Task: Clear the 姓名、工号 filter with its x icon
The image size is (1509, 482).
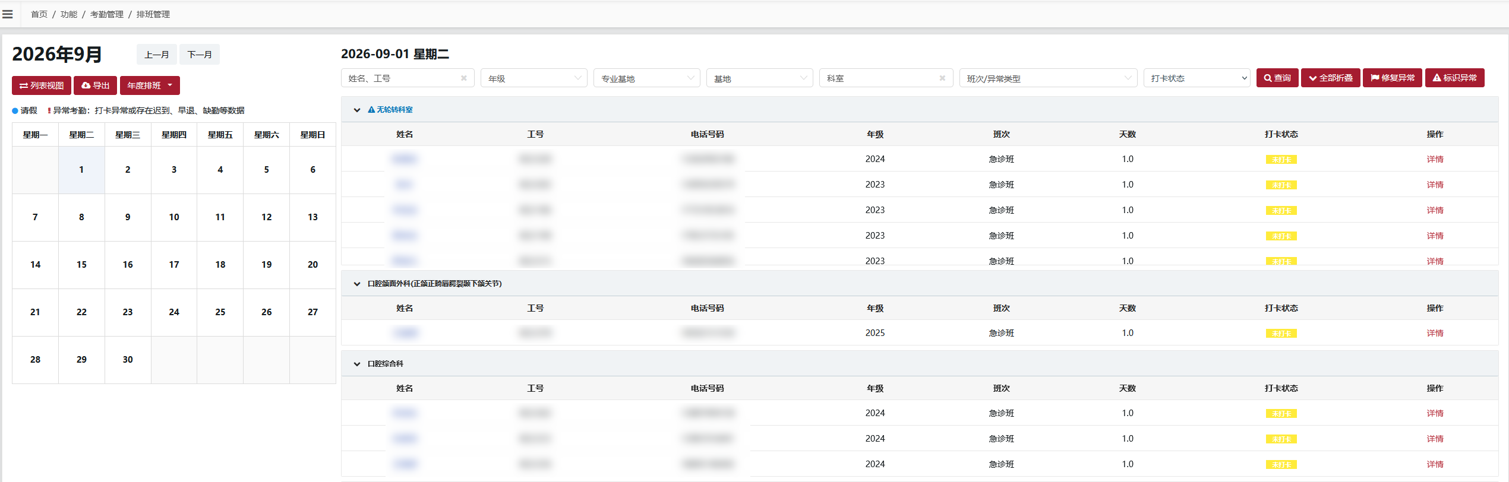Action: pos(463,78)
